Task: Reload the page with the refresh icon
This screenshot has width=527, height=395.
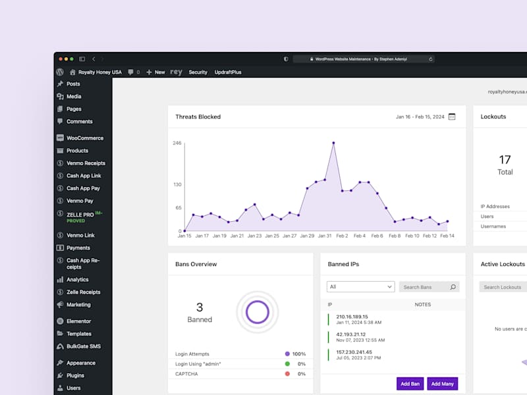Action: (431, 59)
